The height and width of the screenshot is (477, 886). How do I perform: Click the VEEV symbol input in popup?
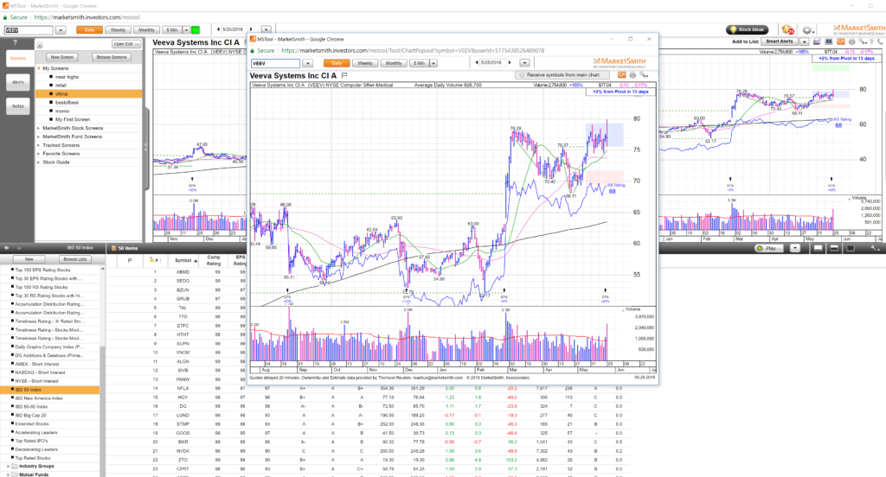[x=275, y=63]
